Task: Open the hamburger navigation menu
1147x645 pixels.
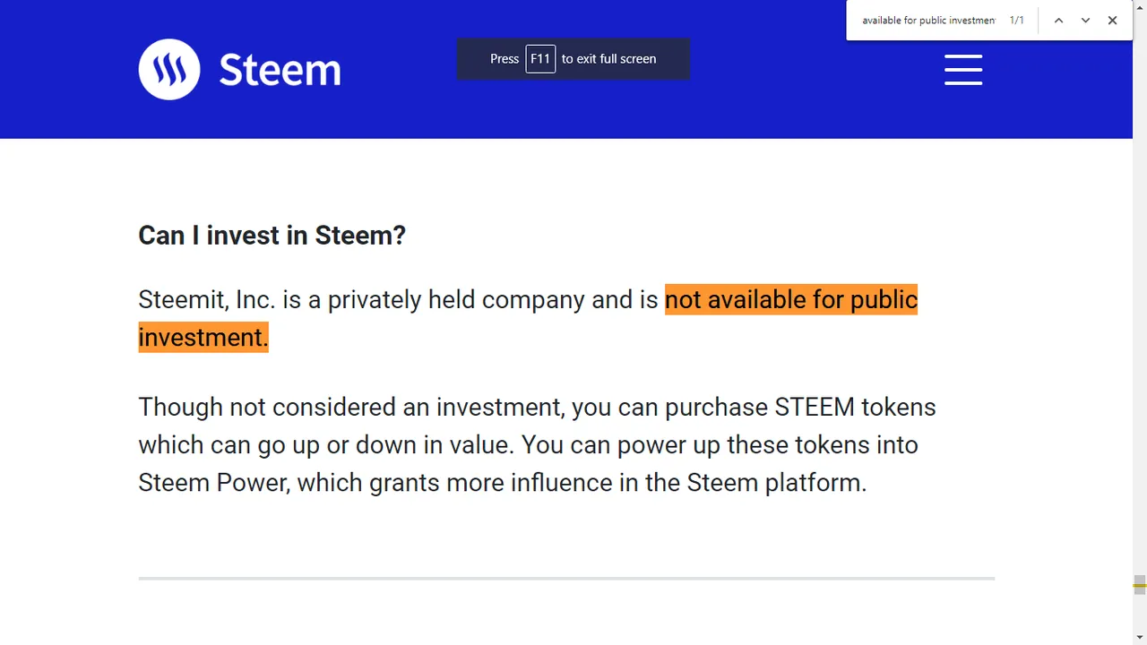Action: (963, 69)
